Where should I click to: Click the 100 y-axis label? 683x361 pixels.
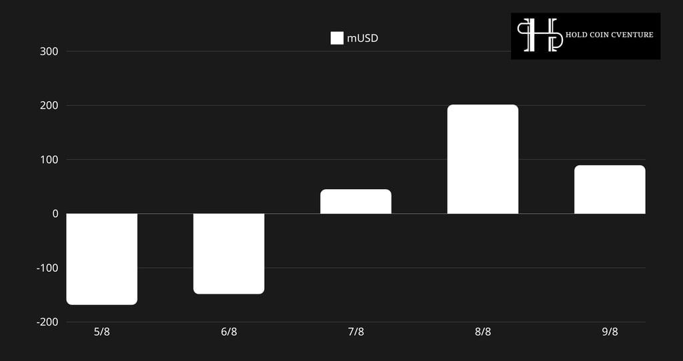[49, 160]
